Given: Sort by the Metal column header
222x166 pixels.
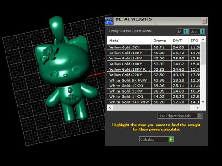Looking at the screenshot, I should 129,41.
